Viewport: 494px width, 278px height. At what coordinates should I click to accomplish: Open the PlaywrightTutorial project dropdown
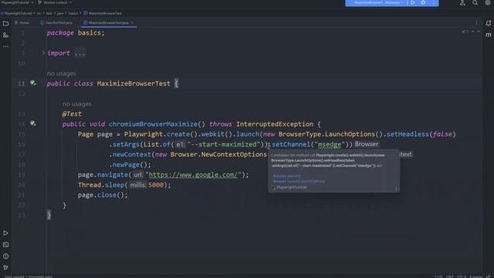pos(17,2)
